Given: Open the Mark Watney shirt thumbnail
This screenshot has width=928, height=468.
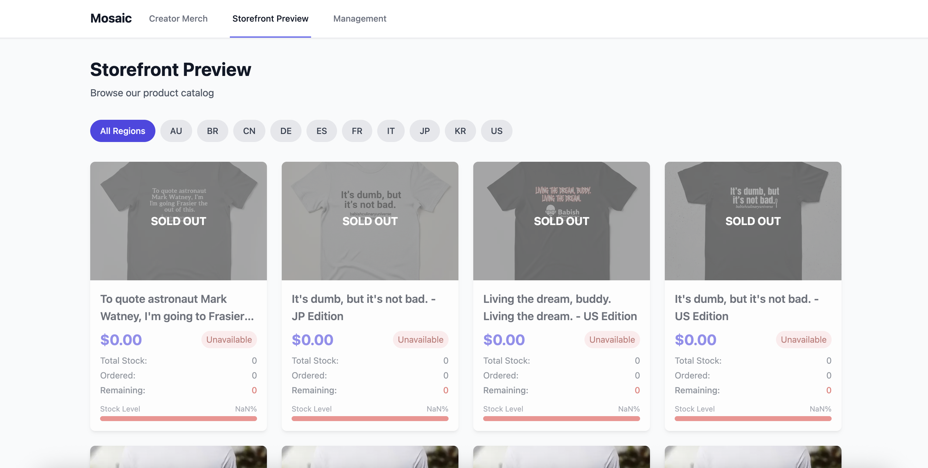Looking at the screenshot, I should coord(178,221).
